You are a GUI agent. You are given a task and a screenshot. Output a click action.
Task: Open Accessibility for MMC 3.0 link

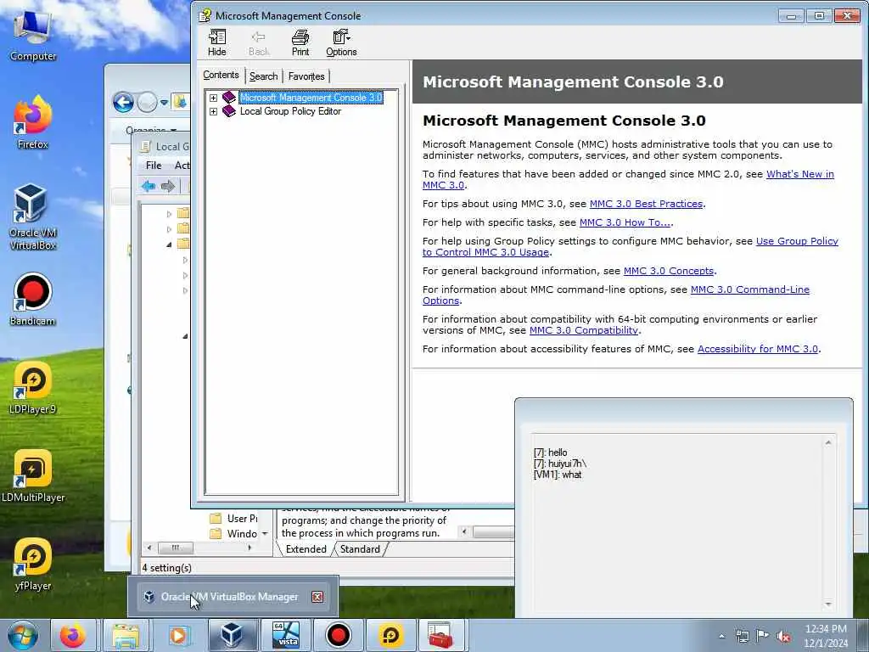pos(758,349)
